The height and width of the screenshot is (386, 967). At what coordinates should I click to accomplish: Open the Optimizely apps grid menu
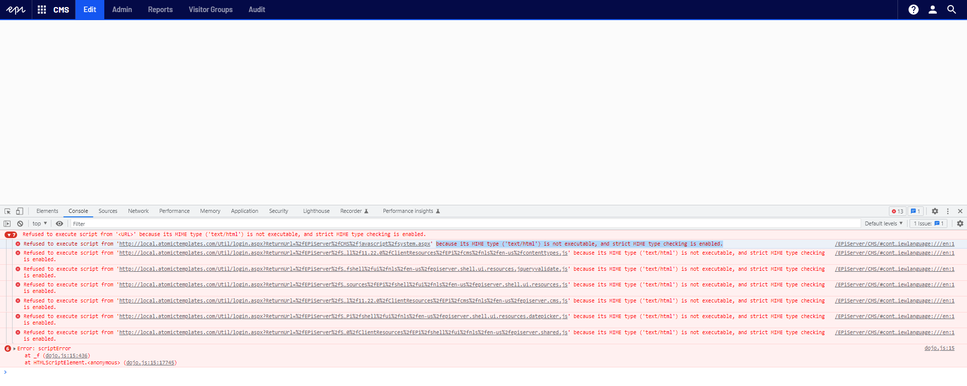(x=42, y=10)
